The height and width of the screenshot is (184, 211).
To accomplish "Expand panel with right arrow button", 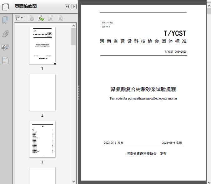I will point(74,7).
